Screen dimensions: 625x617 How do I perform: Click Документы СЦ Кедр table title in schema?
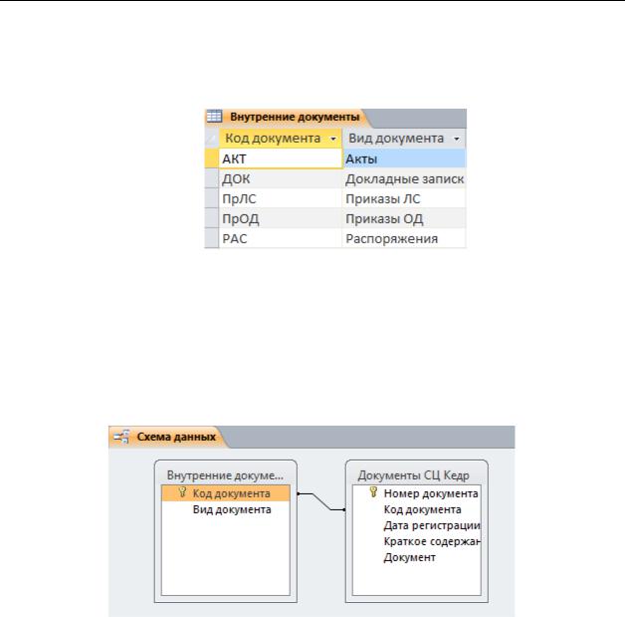[413, 474]
